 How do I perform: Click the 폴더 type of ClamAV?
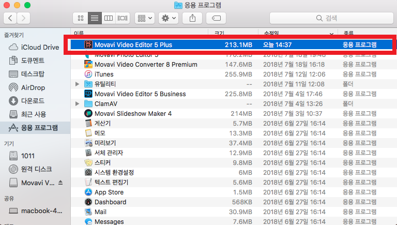pyautogui.click(x=348, y=104)
